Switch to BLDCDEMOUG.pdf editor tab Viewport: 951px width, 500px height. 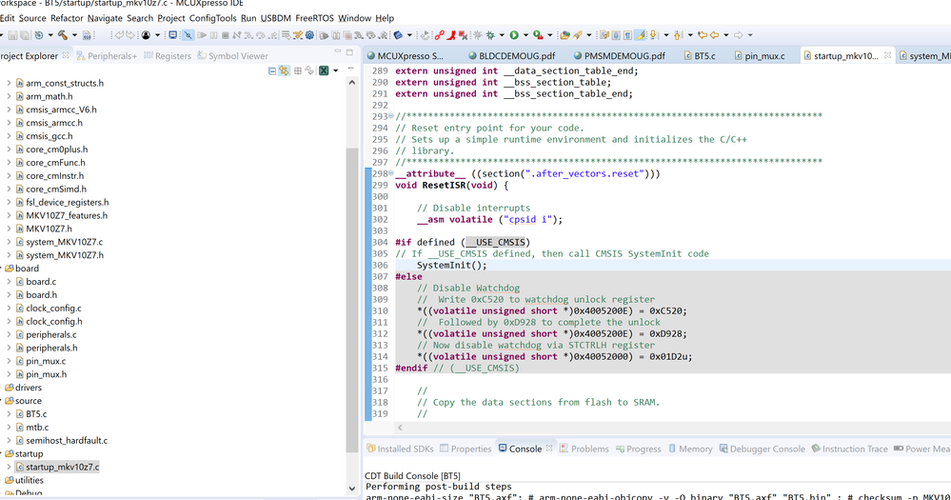click(x=511, y=56)
